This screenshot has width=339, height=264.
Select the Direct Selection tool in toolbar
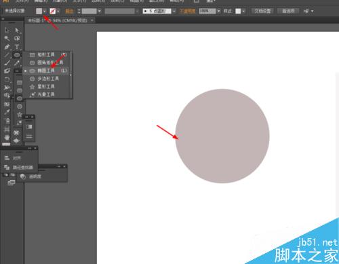(x=17, y=30)
